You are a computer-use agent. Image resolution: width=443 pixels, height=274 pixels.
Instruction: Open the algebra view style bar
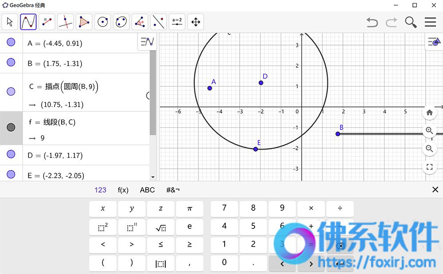tap(147, 42)
